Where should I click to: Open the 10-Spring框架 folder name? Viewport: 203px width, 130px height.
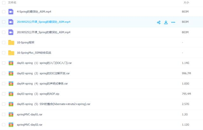(x=26, y=42)
